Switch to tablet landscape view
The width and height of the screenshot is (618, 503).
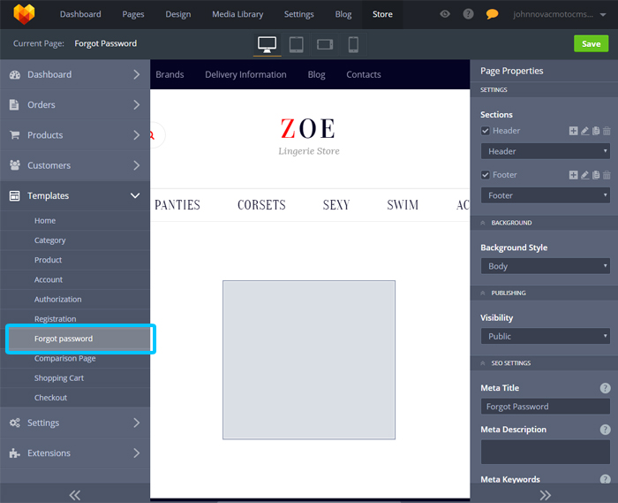325,44
